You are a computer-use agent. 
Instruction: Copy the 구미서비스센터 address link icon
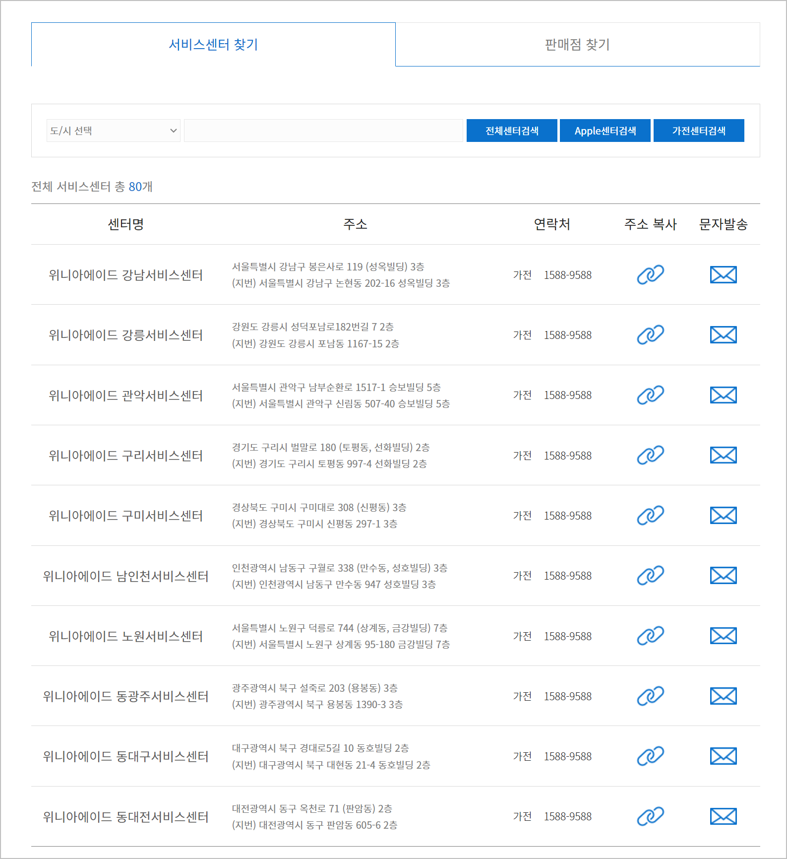click(x=650, y=516)
